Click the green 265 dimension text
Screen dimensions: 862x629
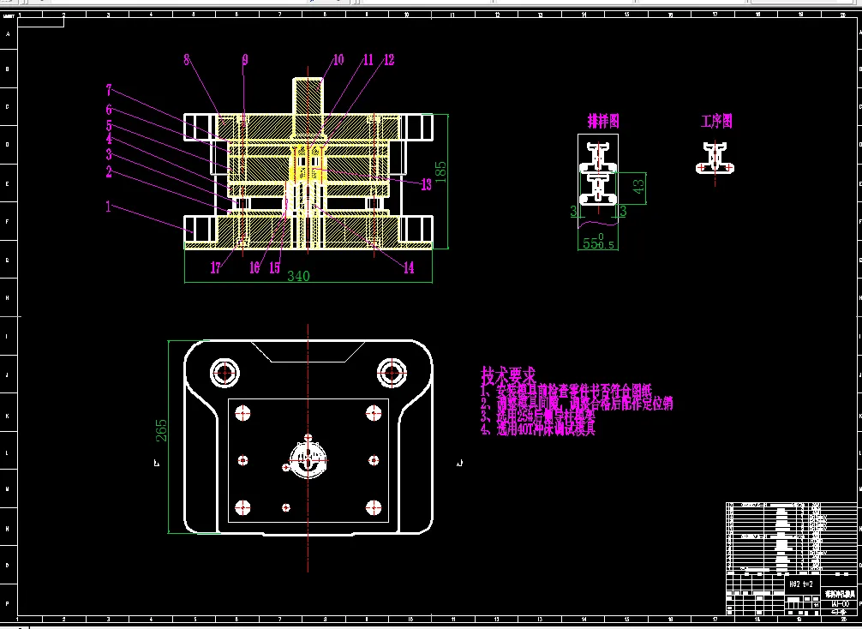pos(161,430)
